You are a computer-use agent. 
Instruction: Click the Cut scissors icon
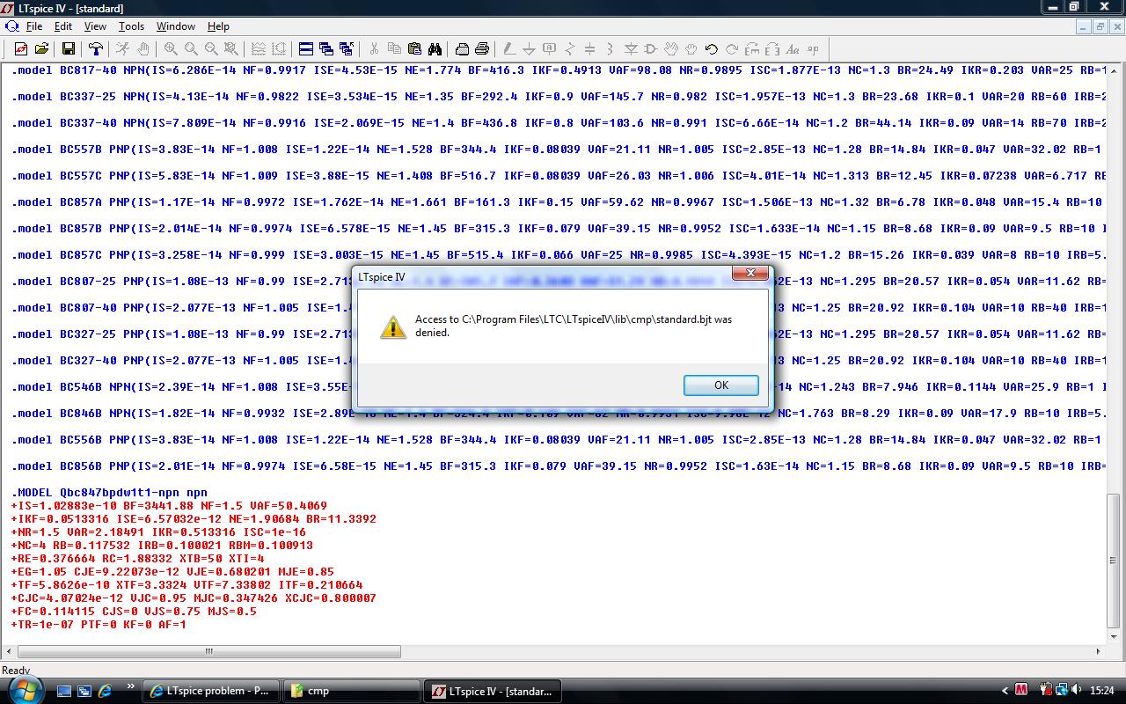coord(374,49)
